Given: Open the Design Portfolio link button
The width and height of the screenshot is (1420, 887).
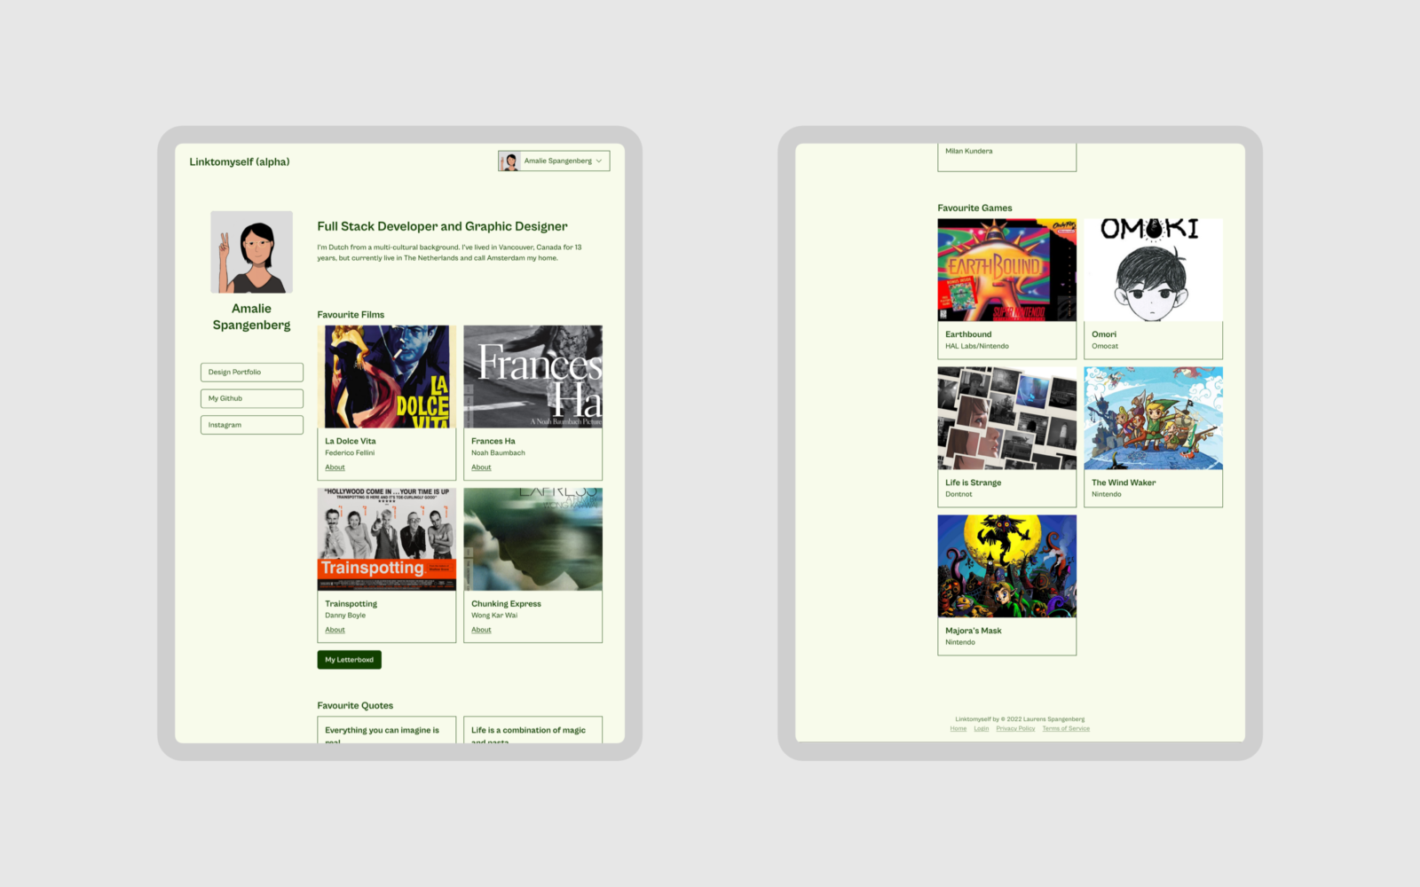Looking at the screenshot, I should click(x=251, y=373).
